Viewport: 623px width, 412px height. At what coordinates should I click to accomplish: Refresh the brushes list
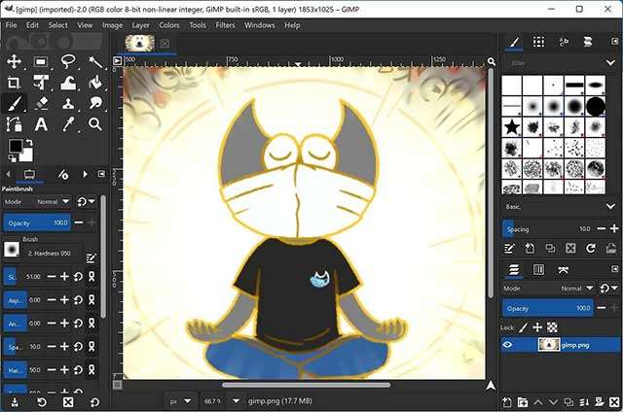click(591, 249)
